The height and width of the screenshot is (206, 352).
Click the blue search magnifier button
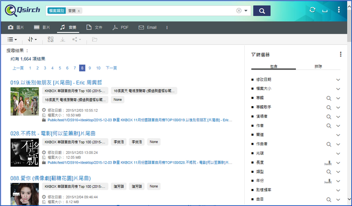[262, 11]
